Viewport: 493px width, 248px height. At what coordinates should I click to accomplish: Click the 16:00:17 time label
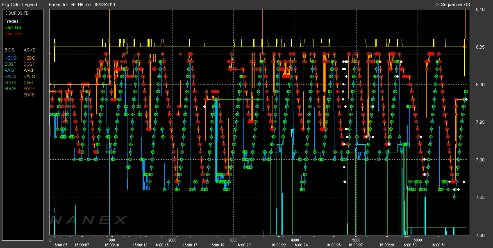click(191, 245)
